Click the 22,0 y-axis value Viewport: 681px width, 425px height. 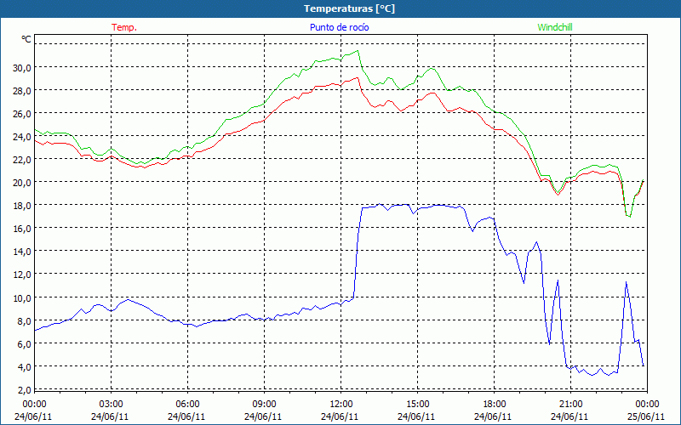point(23,160)
